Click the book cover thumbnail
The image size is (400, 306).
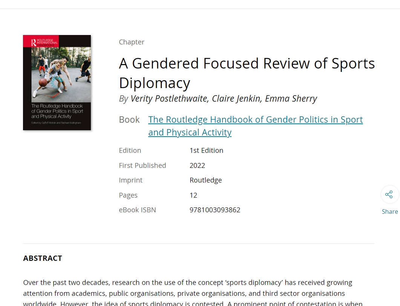click(x=57, y=83)
